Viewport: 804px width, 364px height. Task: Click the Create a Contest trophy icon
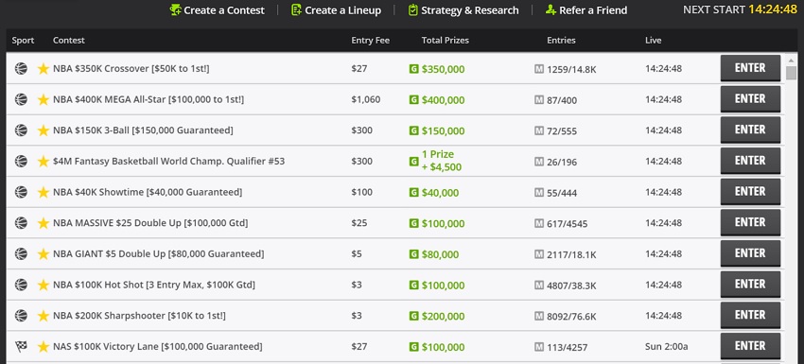[175, 9]
